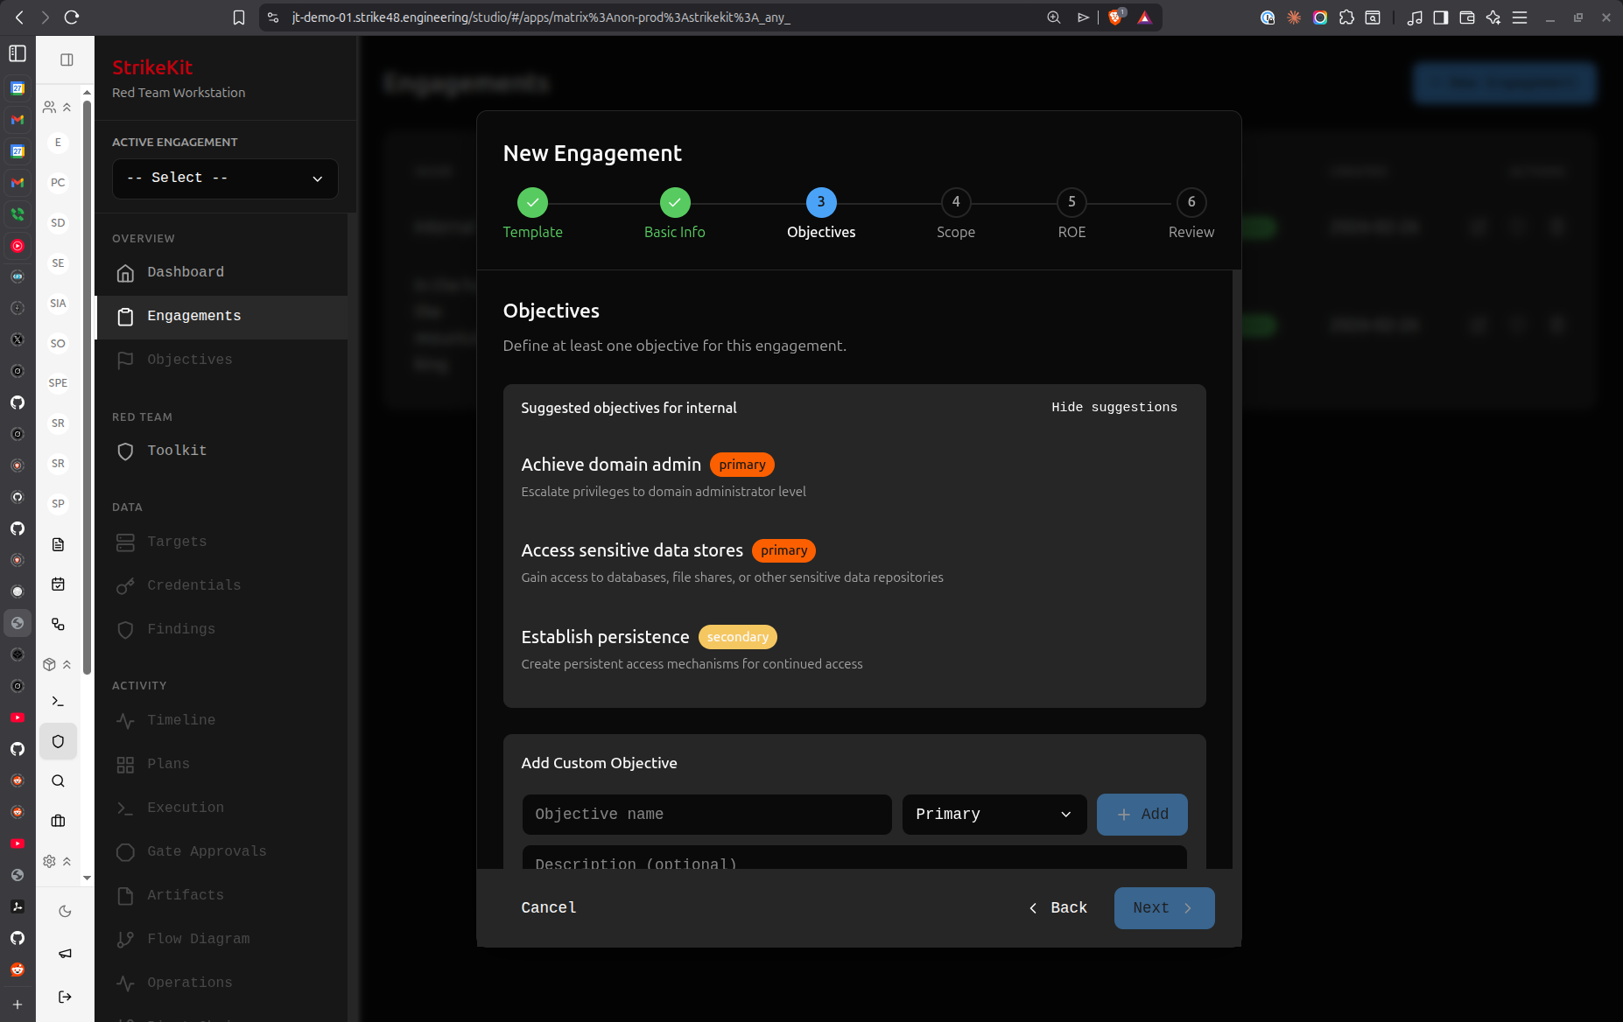Jump to the Review wizard step
Screen dimensions: 1623x1022
(1191, 213)
